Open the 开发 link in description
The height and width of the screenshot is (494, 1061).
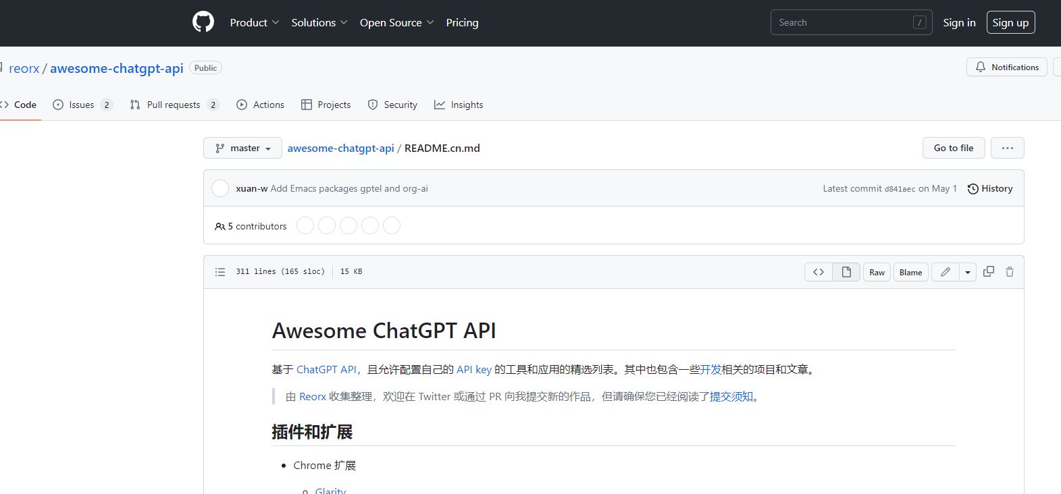[x=711, y=369]
